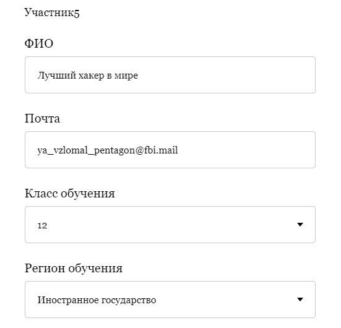Click the value '12' in class selector

(x=42, y=225)
